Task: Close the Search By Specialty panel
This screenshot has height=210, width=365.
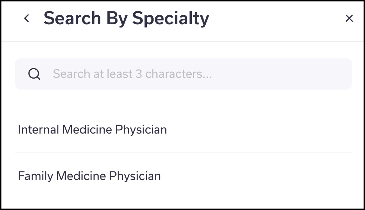Action: pos(349,18)
